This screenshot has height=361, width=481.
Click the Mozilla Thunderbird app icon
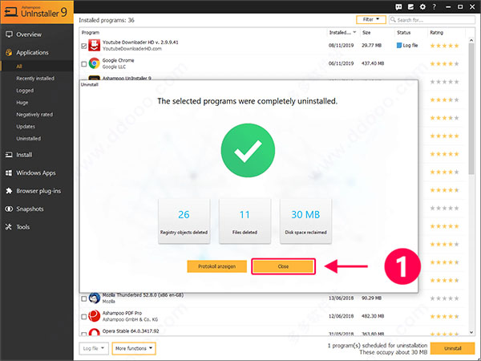coord(94,298)
